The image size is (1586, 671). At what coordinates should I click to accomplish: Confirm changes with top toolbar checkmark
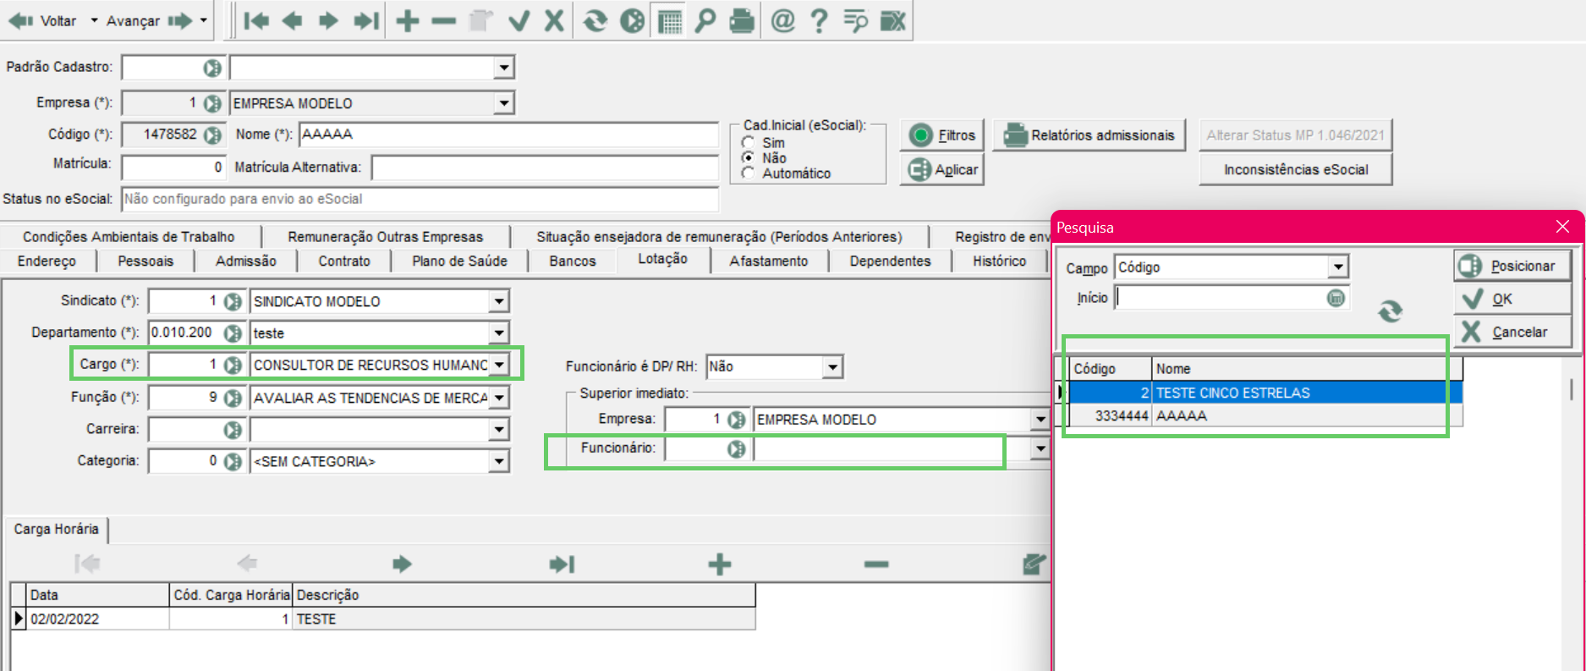[x=519, y=20]
